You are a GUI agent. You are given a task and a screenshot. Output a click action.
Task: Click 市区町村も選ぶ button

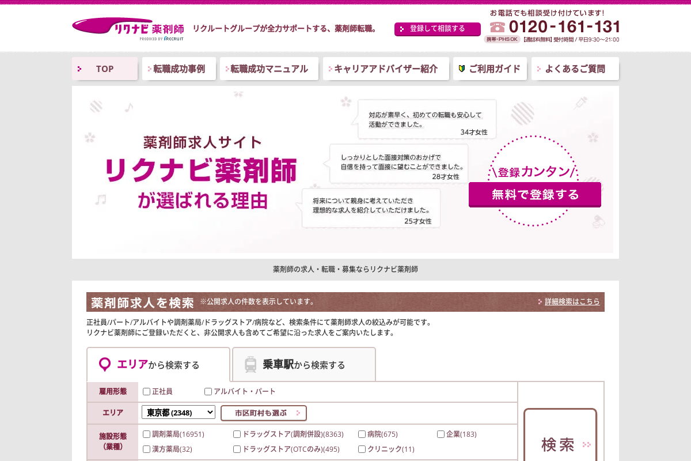pyautogui.click(x=264, y=413)
